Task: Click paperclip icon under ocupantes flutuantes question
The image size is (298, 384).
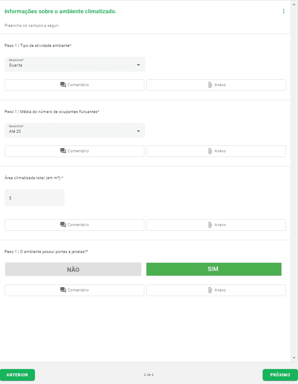Action: coord(210,151)
